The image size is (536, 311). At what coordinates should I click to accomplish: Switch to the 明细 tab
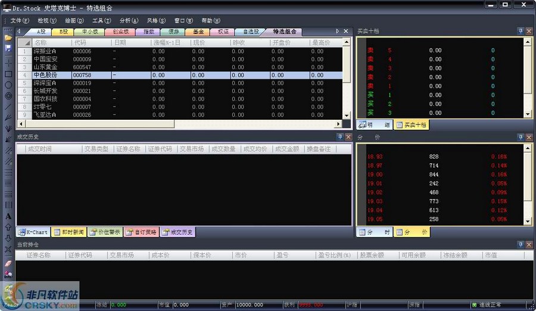[375, 125]
